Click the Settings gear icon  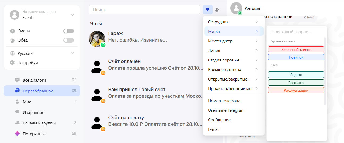[x=12, y=63]
